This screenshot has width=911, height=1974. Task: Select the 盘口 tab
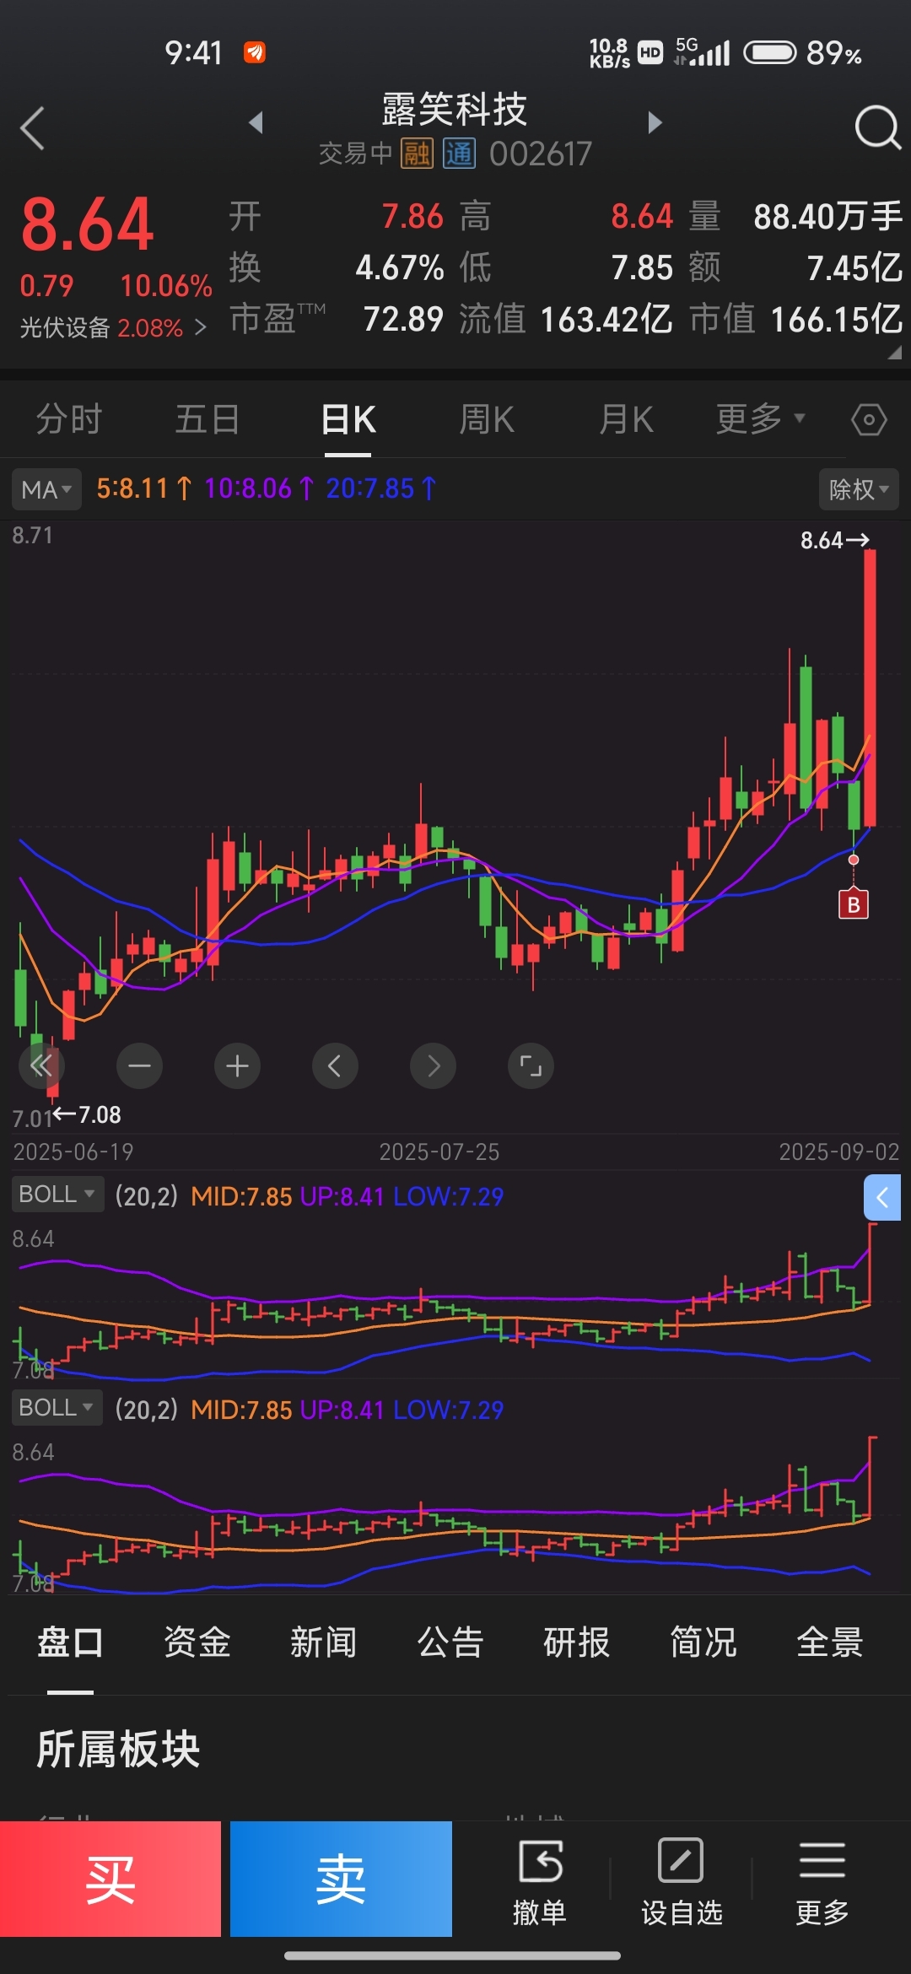70,1642
